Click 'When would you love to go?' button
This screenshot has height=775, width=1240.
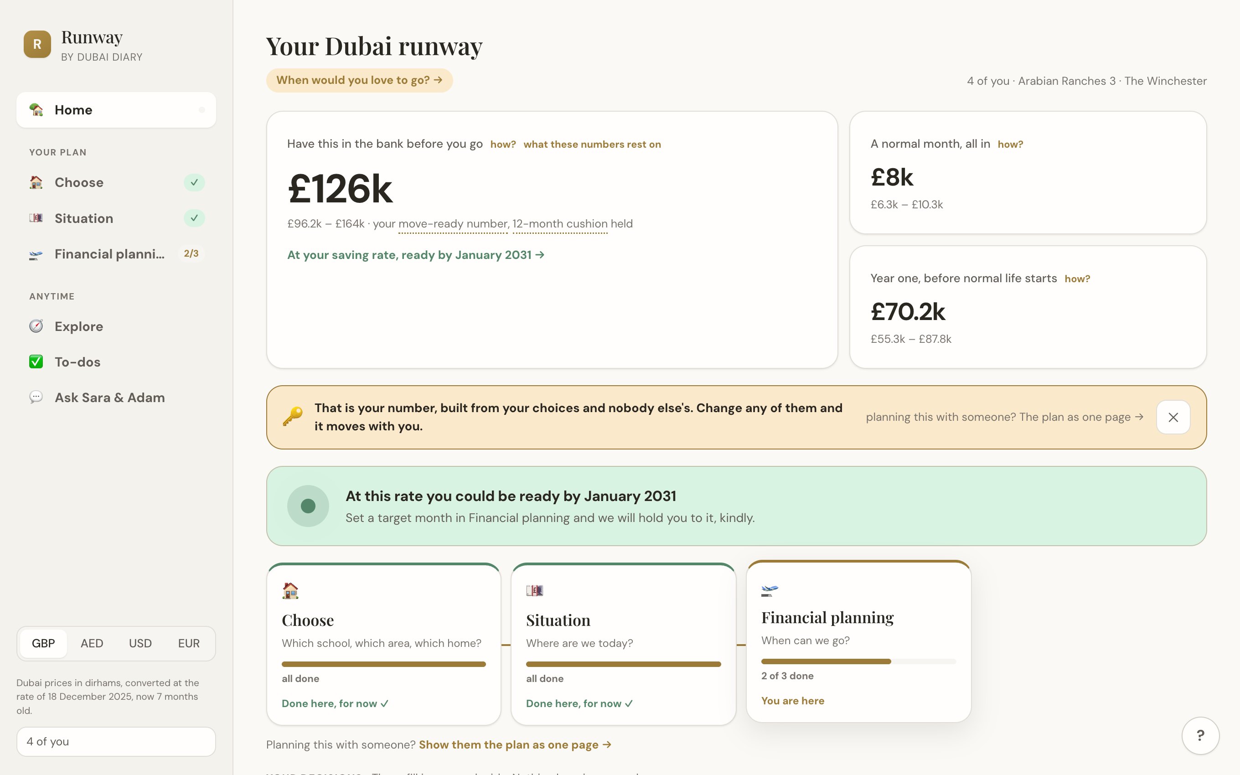(x=359, y=81)
